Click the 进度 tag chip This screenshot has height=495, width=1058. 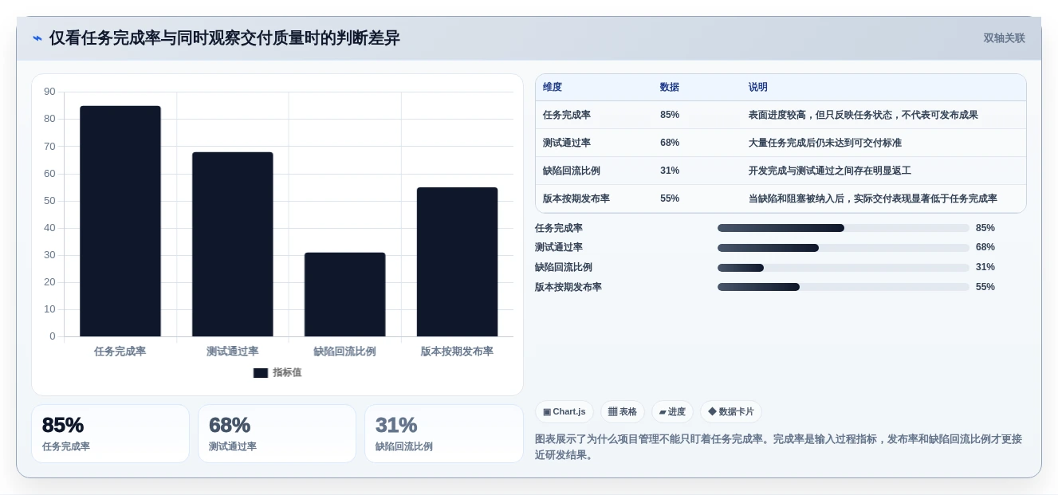point(672,411)
